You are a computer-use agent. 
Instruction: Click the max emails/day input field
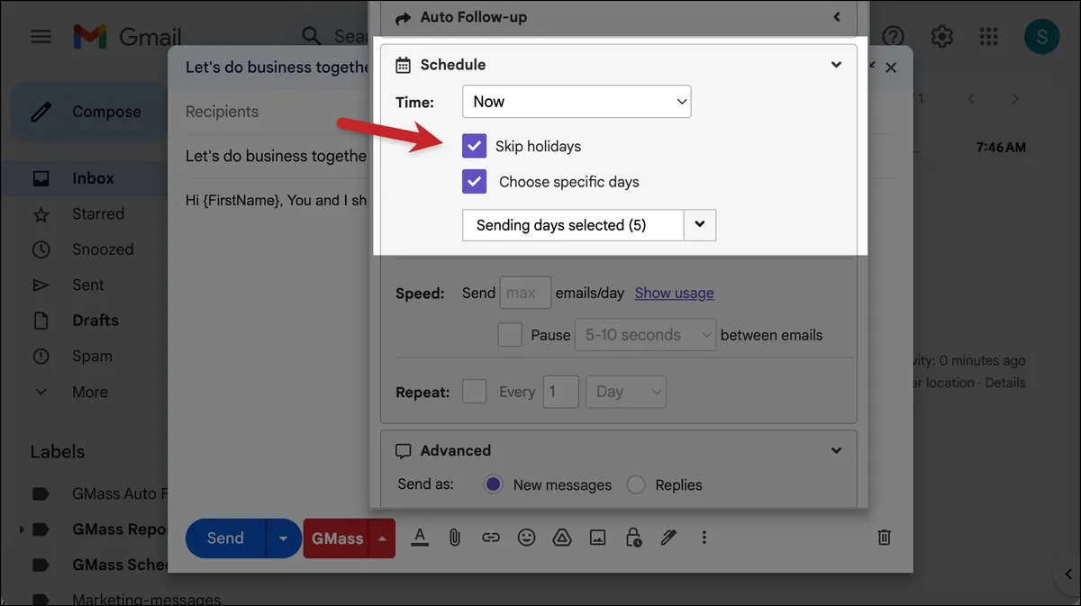pos(525,293)
